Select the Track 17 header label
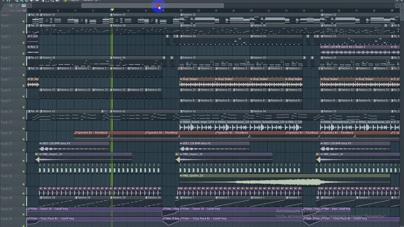 pos(6,189)
